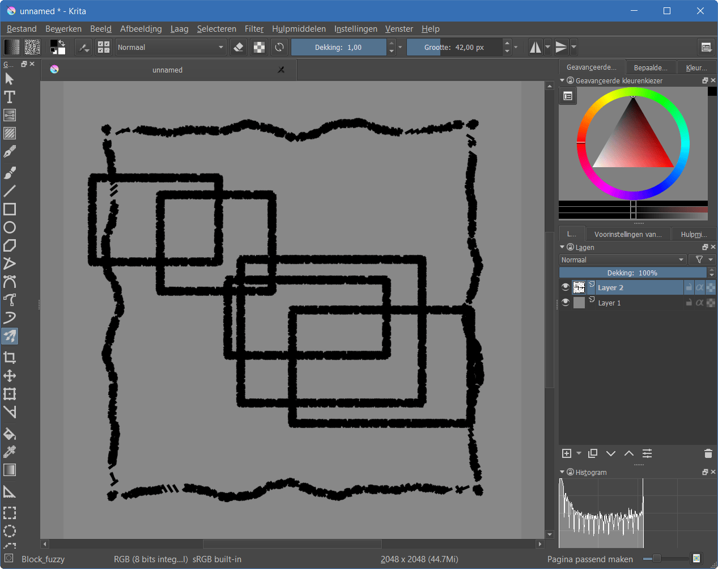
Task: Activate the Crop tool
Action: [x=10, y=357]
